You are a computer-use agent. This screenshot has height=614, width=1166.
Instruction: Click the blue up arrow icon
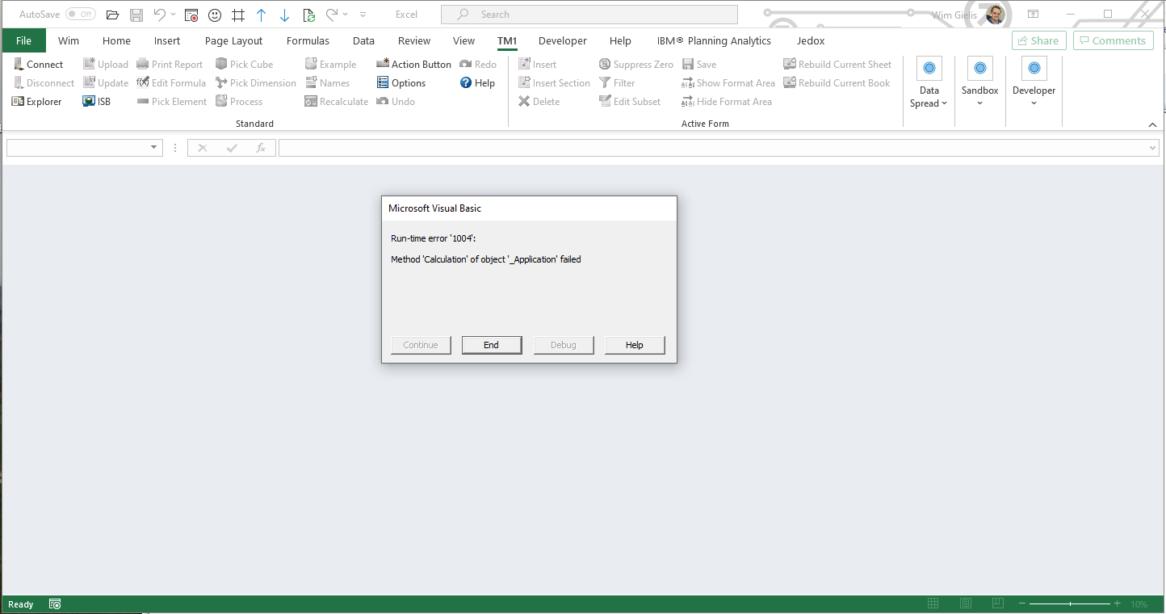(x=261, y=15)
